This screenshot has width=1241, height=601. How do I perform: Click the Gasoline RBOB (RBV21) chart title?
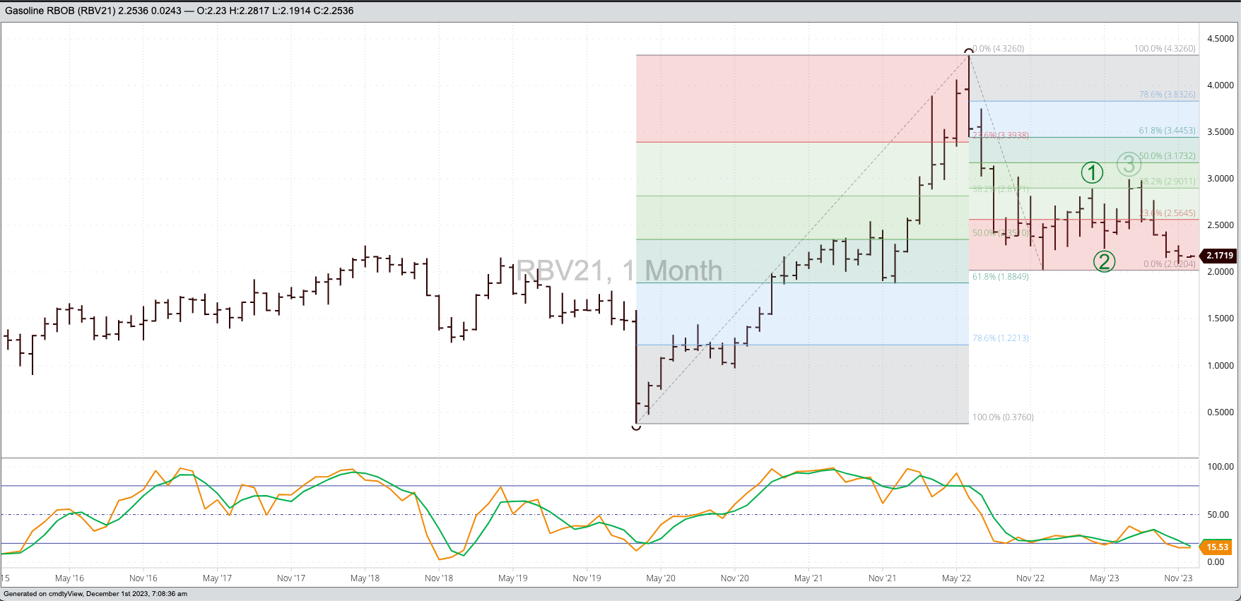(179, 11)
